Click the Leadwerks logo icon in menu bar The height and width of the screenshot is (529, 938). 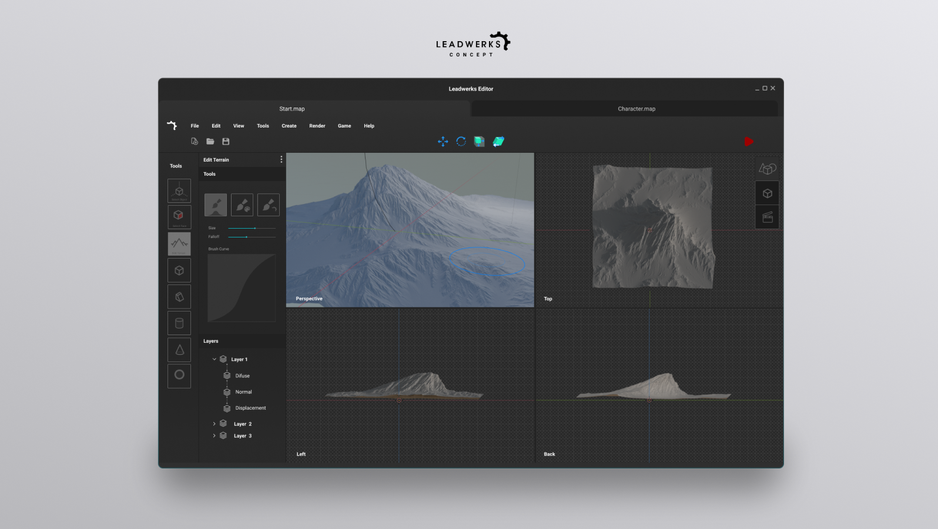click(x=172, y=125)
